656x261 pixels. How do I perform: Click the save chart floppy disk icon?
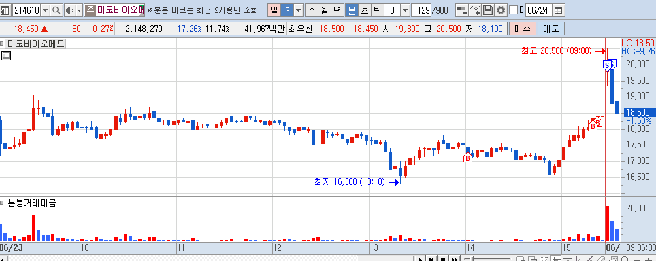[x=488, y=10]
